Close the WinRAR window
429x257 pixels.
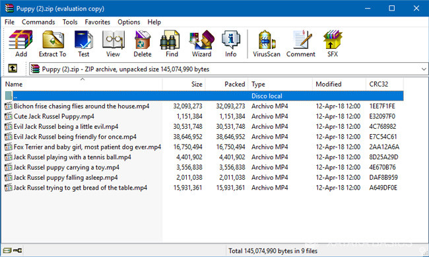point(416,8)
